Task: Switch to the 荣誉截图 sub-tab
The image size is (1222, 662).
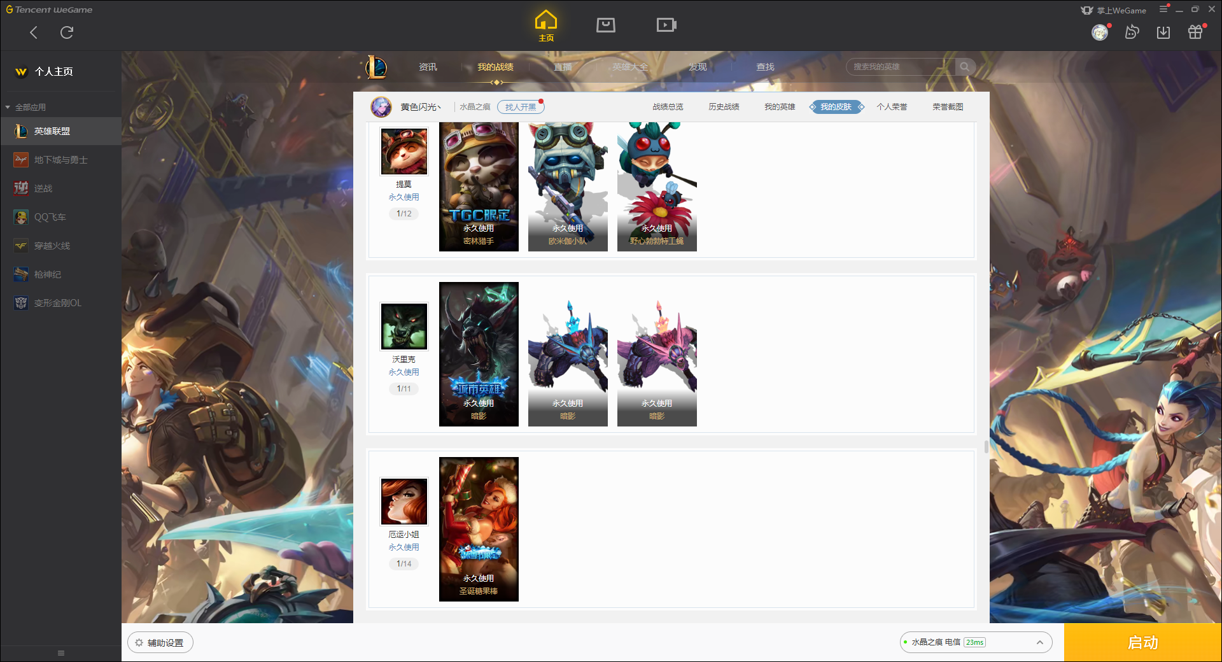Action: click(x=948, y=107)
